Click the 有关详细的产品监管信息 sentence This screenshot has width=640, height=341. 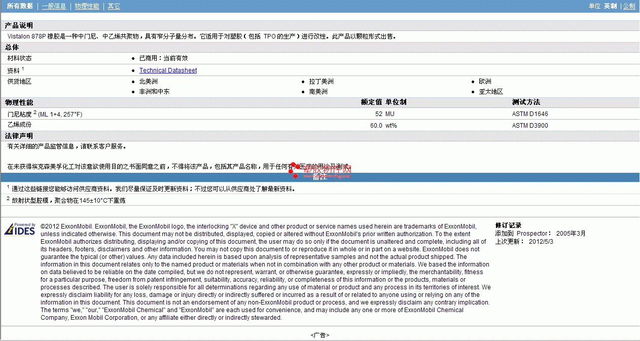[x=66, y=147]
